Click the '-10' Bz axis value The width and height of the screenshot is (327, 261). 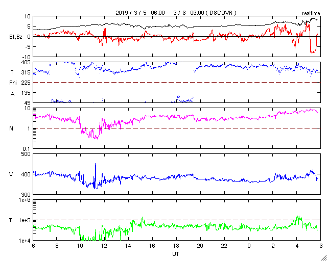tap(27, 57)
